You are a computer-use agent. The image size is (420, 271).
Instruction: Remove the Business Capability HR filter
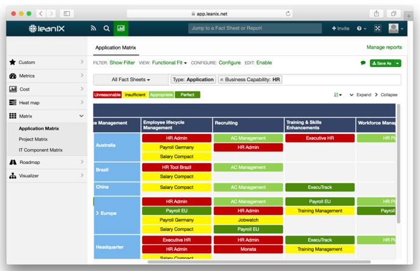221,80
